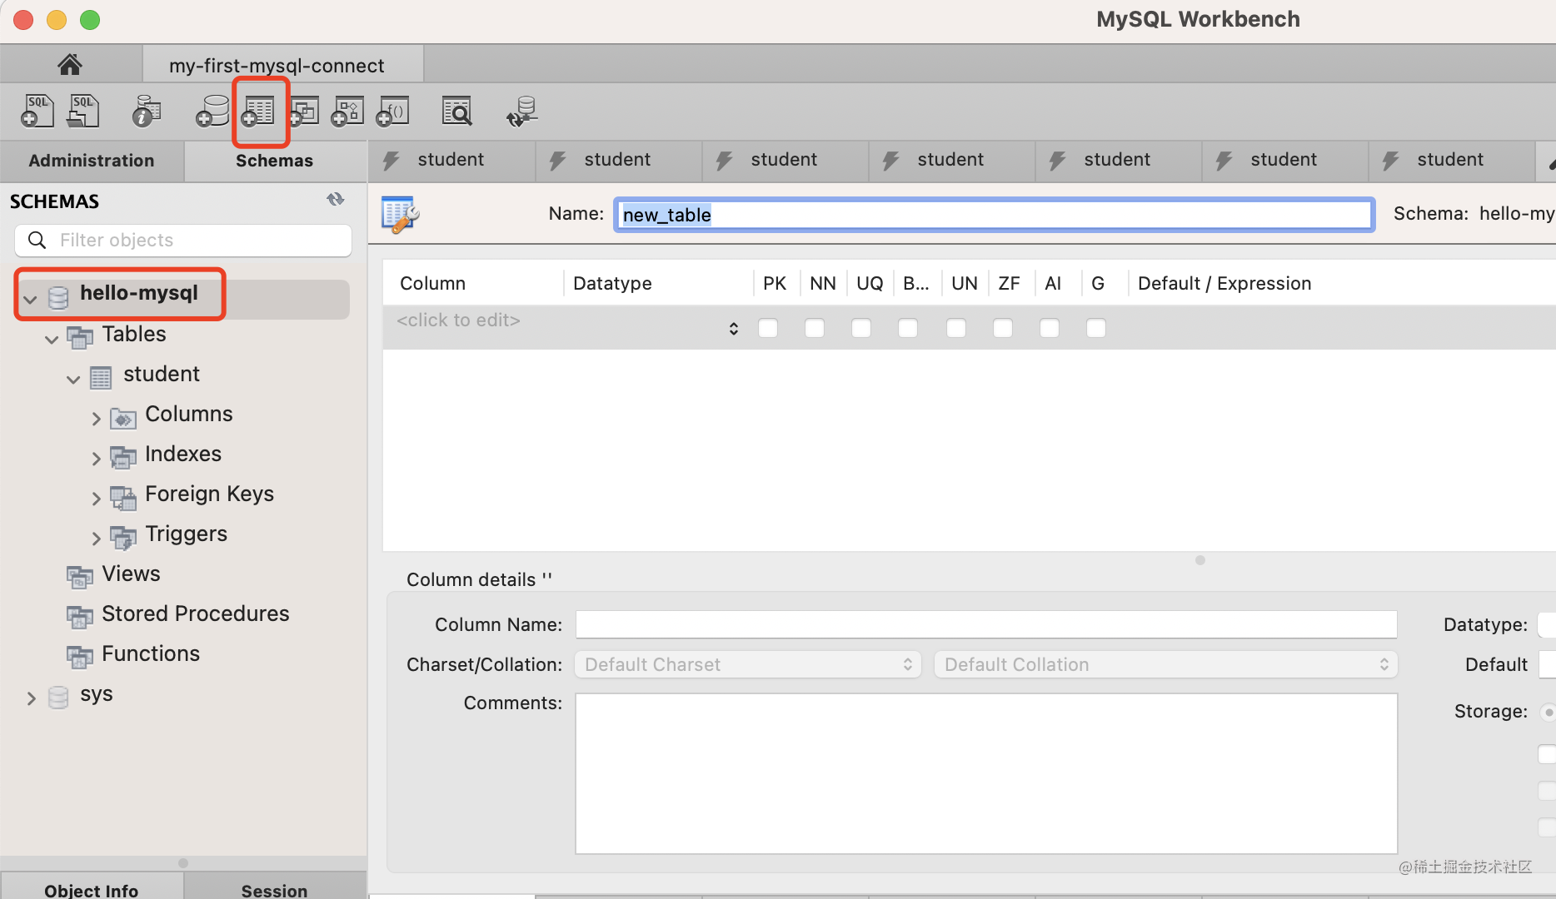Screen dimensions: 1556x899
Task: Search table data toolbar icon
Action: pyautogui.click(x=457, y=111)
